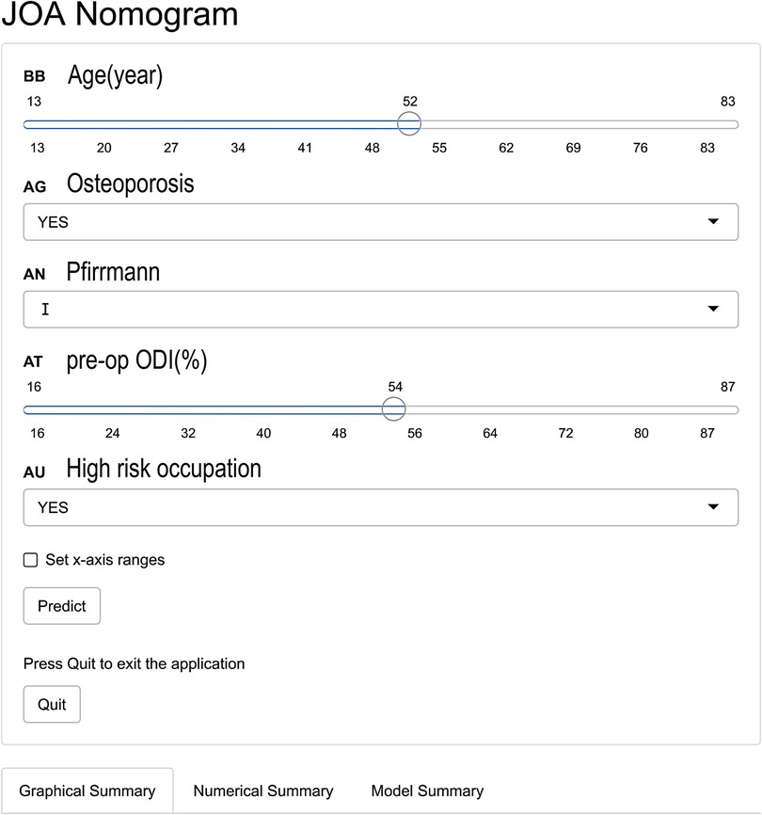Click the Age slider handle at 52

[x=409, y=123]
